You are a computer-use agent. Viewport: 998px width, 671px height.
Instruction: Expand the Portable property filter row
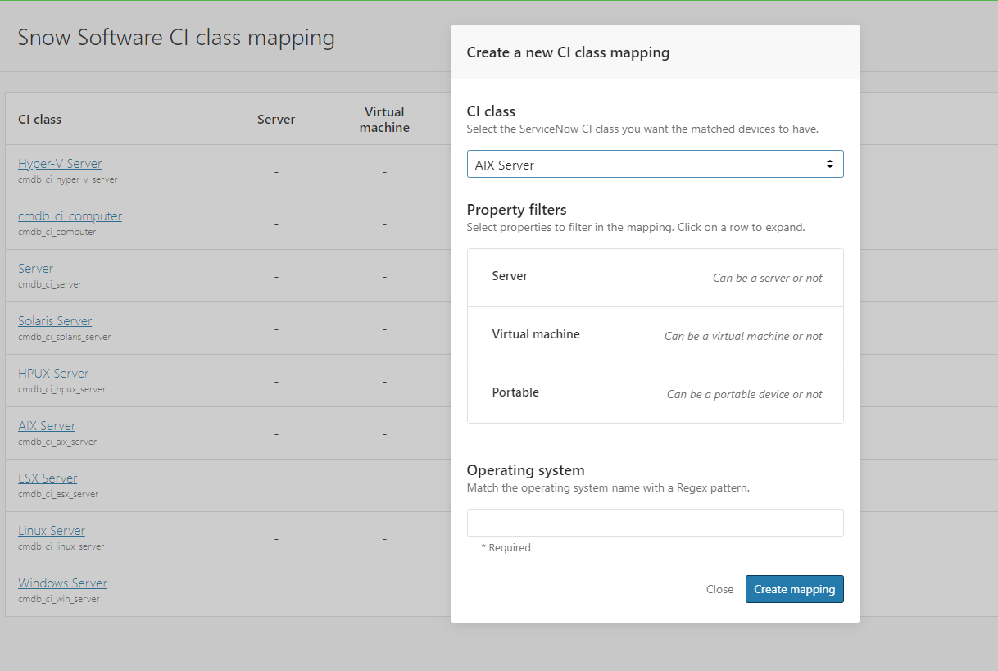[655, 393]
